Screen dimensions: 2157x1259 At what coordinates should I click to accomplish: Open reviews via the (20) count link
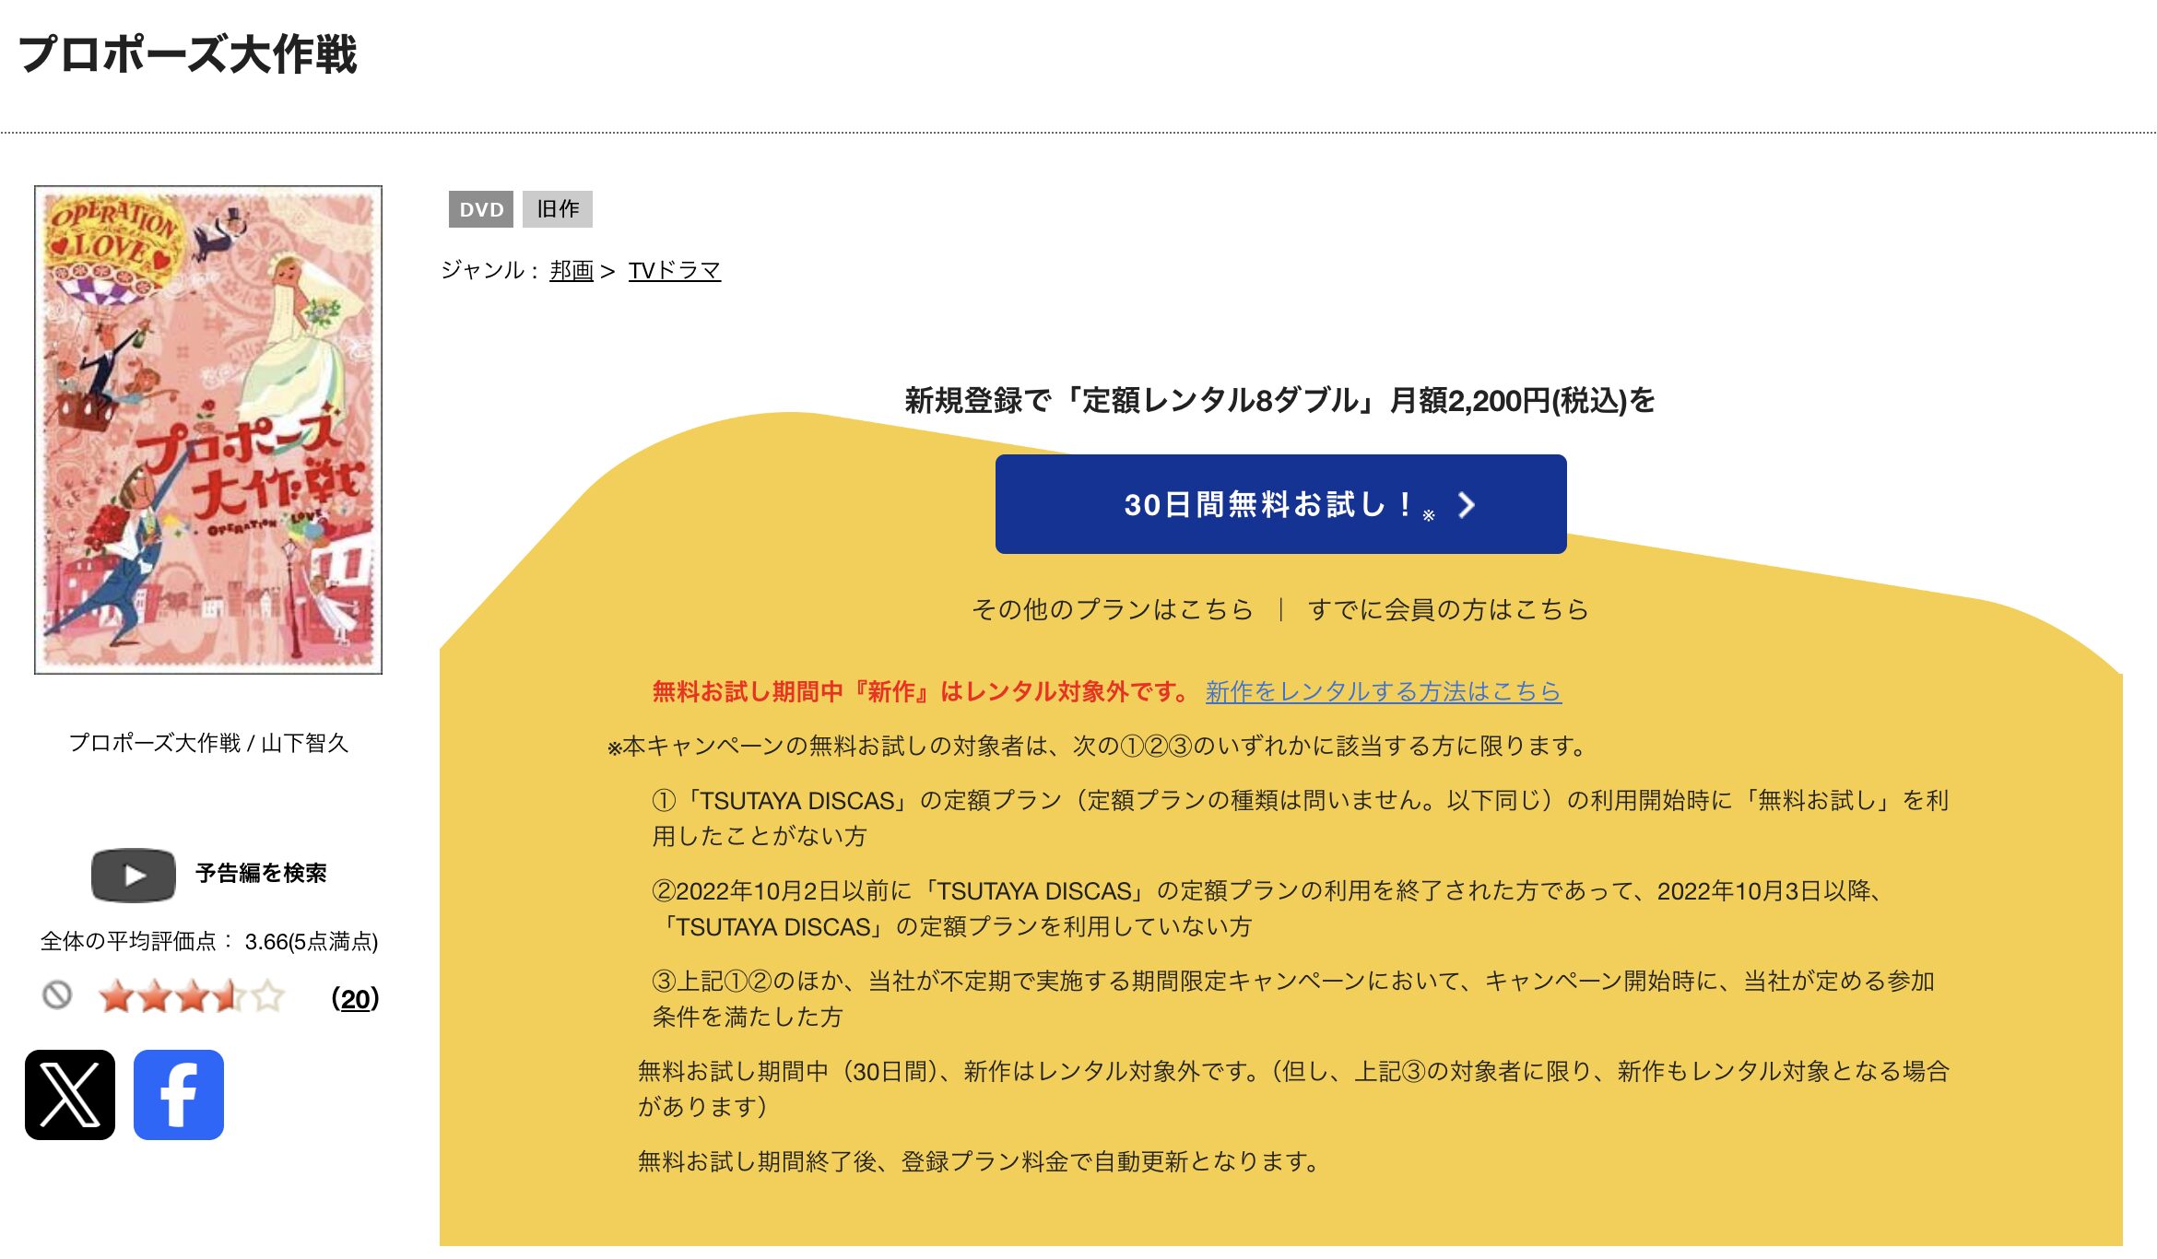361,995
